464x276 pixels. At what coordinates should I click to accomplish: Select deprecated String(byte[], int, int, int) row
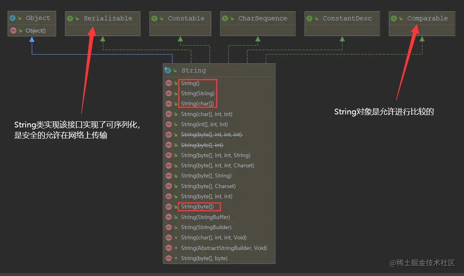[219, 135]
